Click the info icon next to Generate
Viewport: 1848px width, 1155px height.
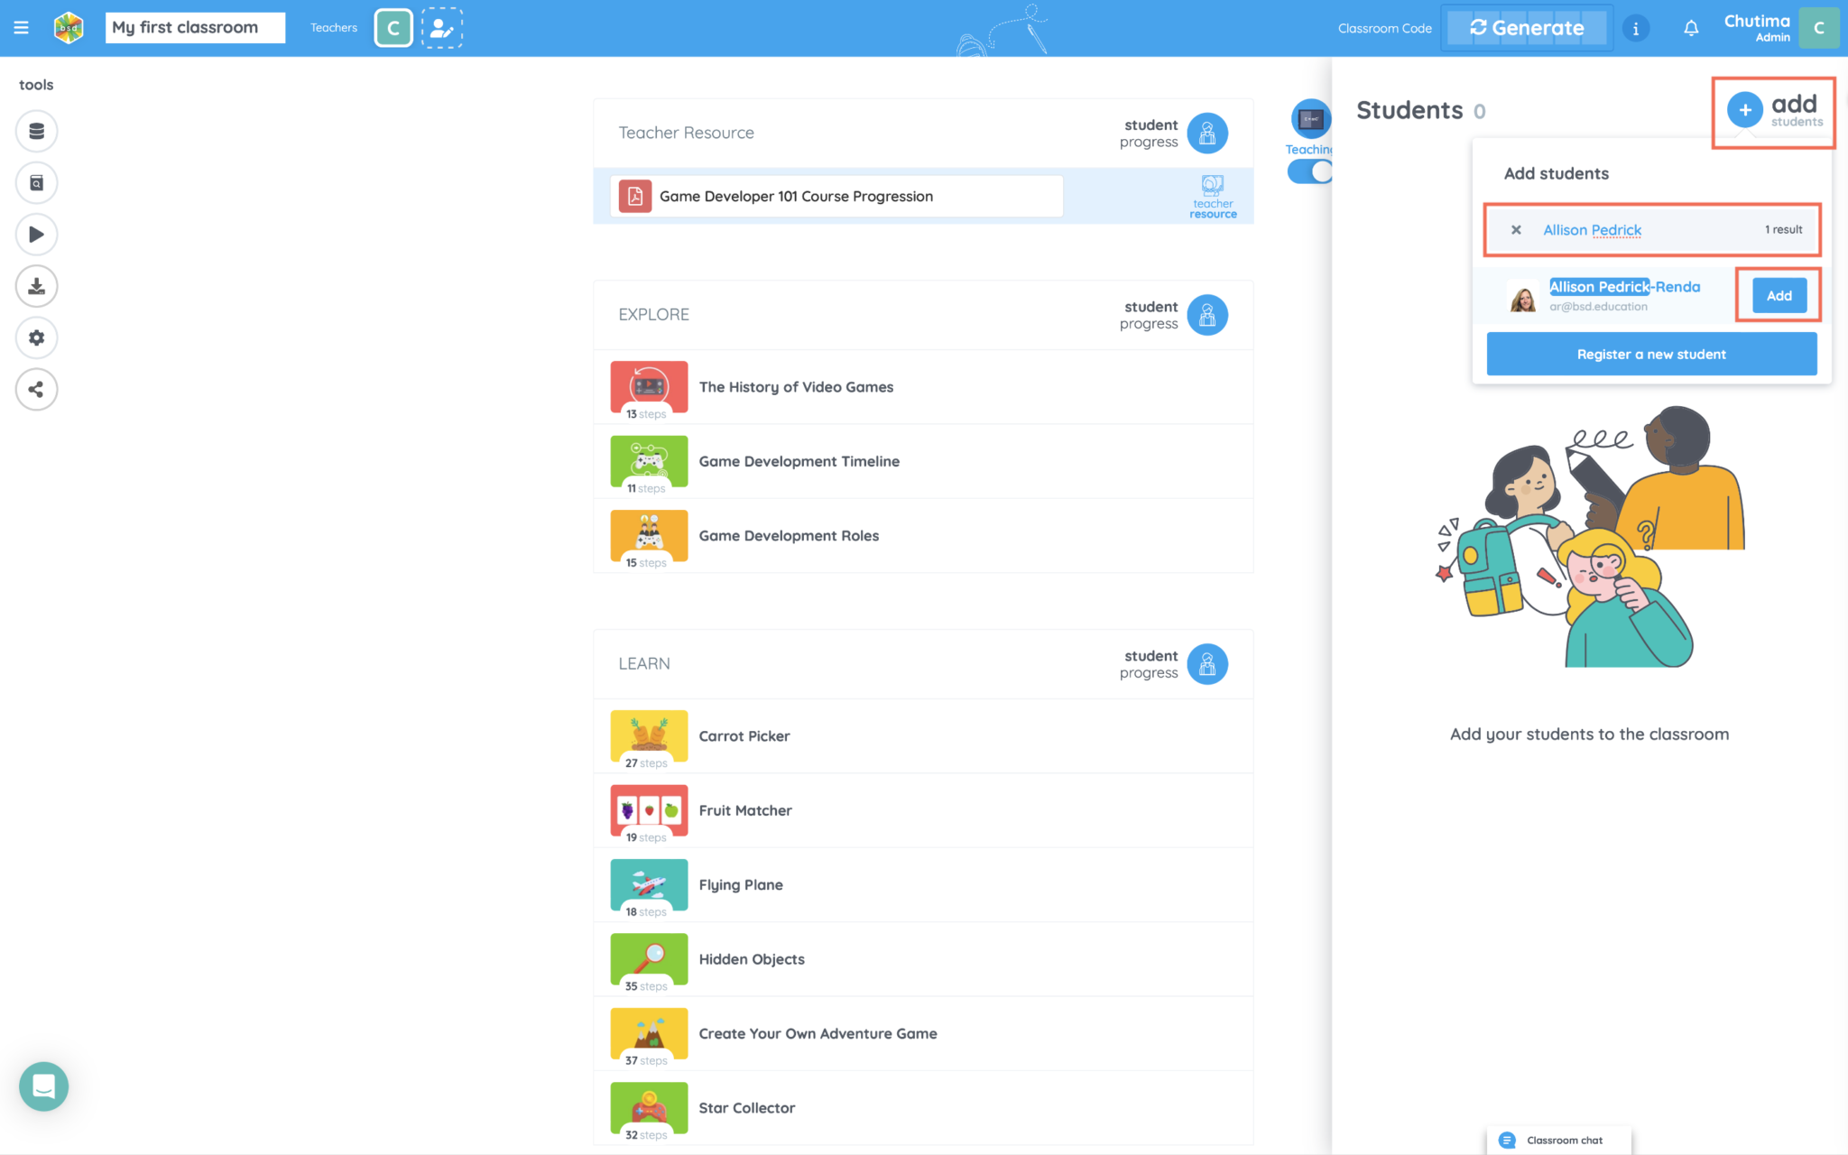[1635, 27]
